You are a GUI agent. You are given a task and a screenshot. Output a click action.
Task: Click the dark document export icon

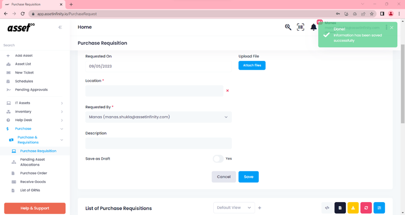340,208
